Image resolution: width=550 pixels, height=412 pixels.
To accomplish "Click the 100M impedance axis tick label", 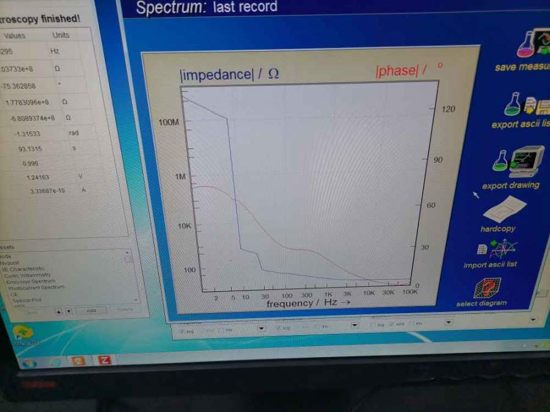I will click(x=169, y=122).
